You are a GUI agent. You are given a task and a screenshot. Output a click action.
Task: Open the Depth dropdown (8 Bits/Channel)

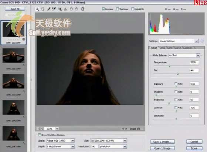click(x=60, y=146)
